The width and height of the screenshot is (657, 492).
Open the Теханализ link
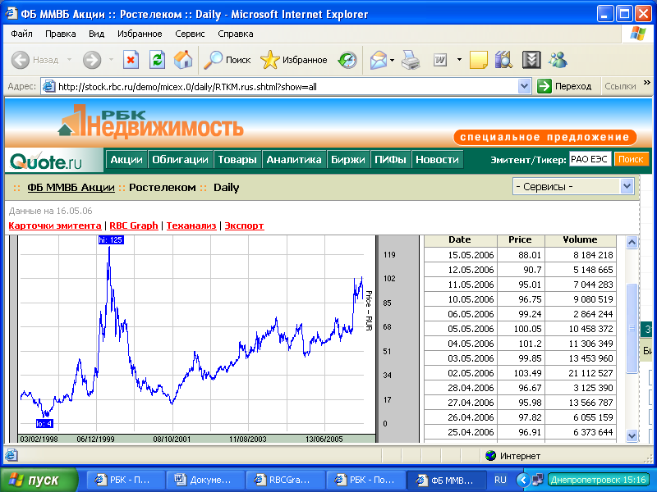(x=191, y=225)
